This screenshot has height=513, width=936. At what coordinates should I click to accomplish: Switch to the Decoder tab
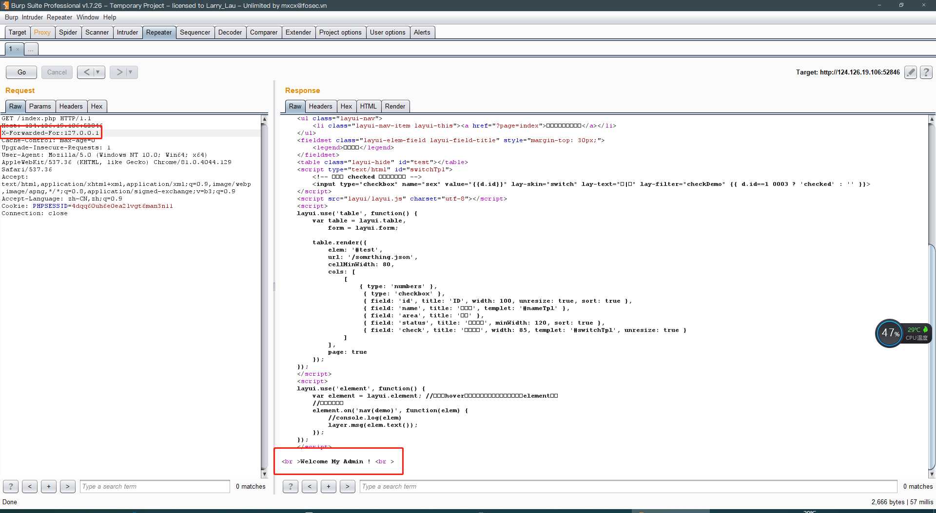[230, 32]
